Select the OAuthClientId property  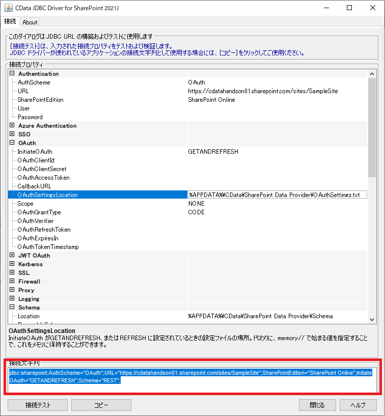coord(36,160)
